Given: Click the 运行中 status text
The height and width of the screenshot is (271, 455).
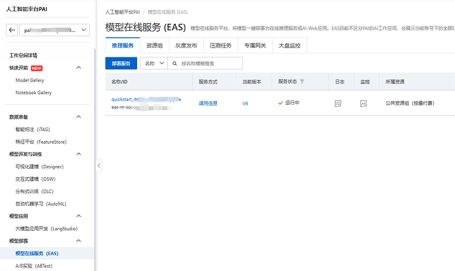Looking at the screenshot, I should coord(292,103).
